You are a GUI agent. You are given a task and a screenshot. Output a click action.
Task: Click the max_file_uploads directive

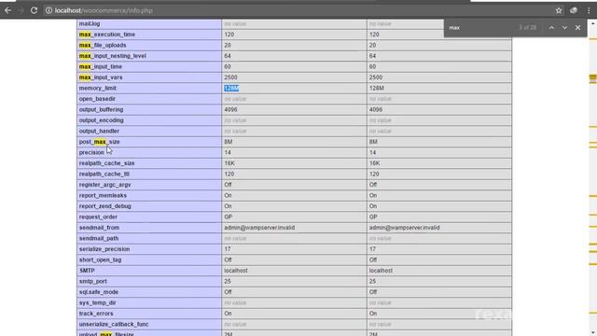pos(103,45)
